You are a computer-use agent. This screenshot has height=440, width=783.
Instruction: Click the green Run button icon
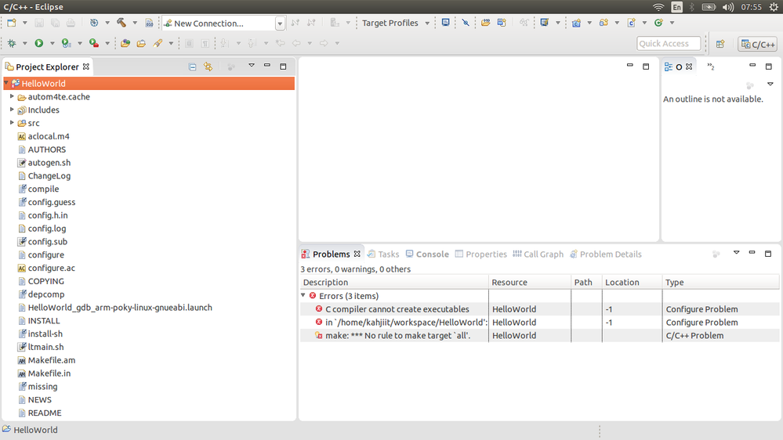[39, 43]
